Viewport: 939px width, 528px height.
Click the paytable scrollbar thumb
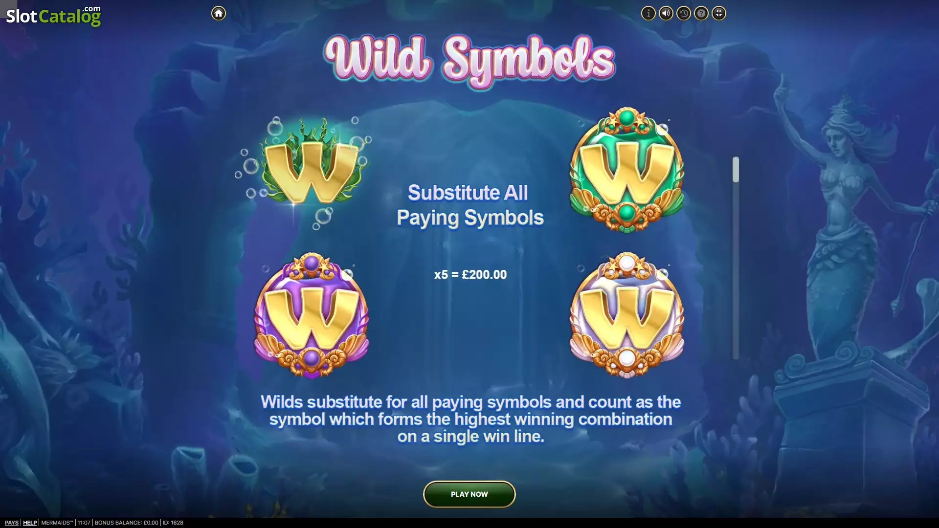point(736,170)
